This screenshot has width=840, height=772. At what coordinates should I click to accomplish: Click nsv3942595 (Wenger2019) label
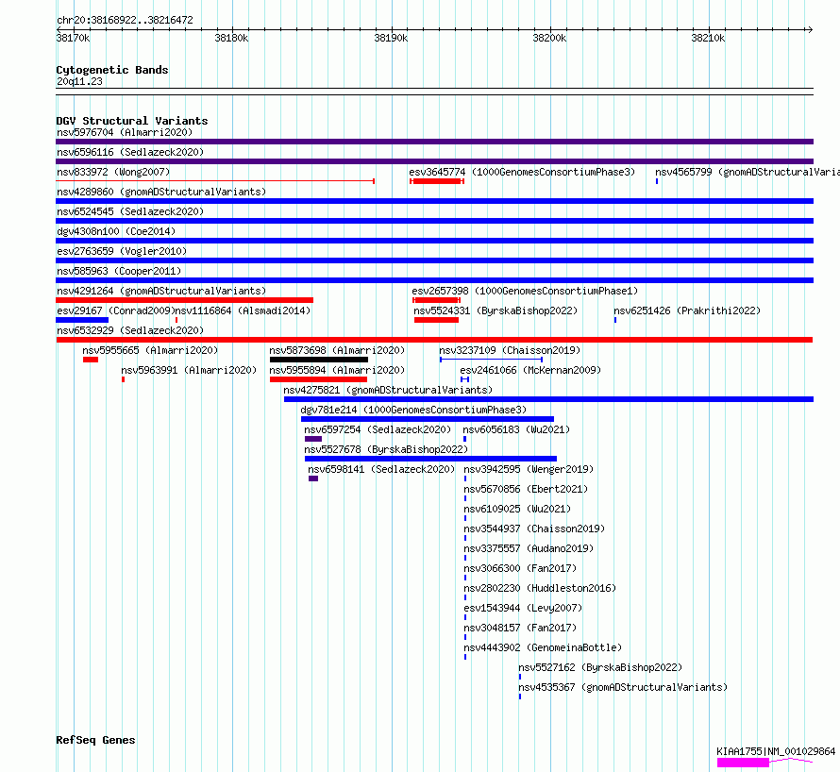(529, 469)
